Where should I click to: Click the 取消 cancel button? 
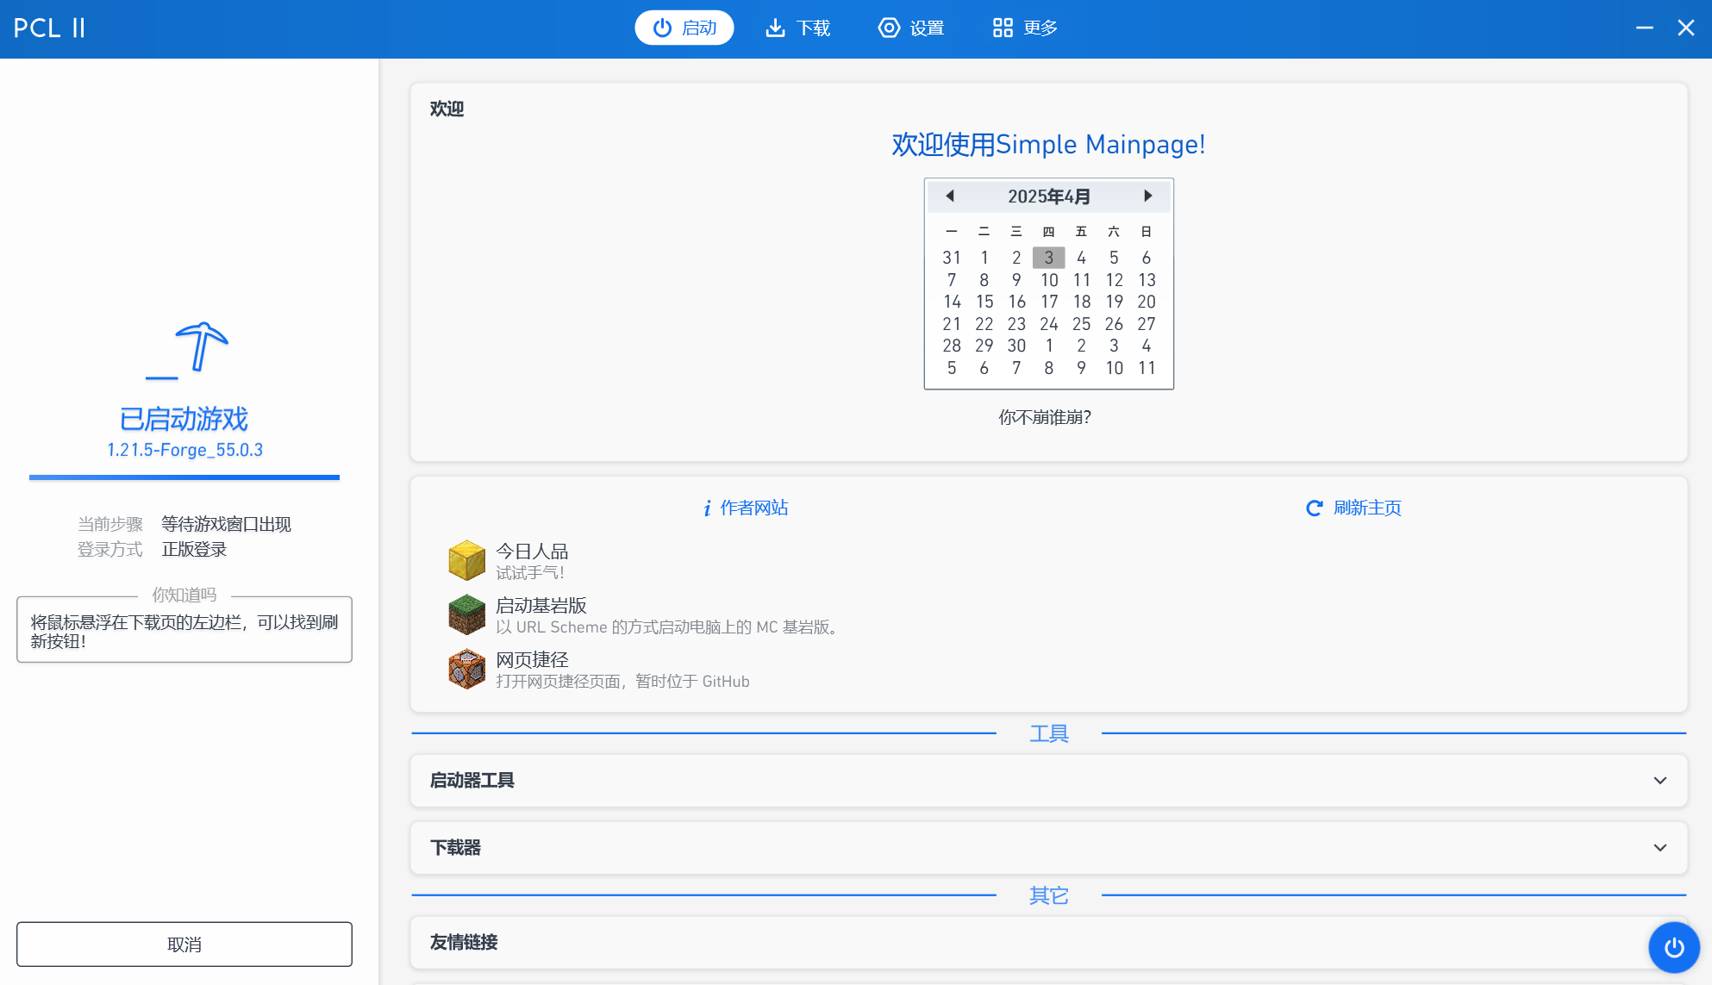(x=184, y=944)
